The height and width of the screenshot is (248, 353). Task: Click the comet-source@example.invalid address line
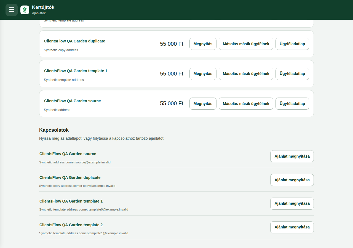pyautogui.click(x=75, y=162)
